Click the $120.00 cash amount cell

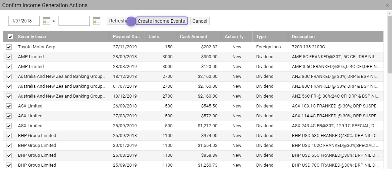coord(209,67)
